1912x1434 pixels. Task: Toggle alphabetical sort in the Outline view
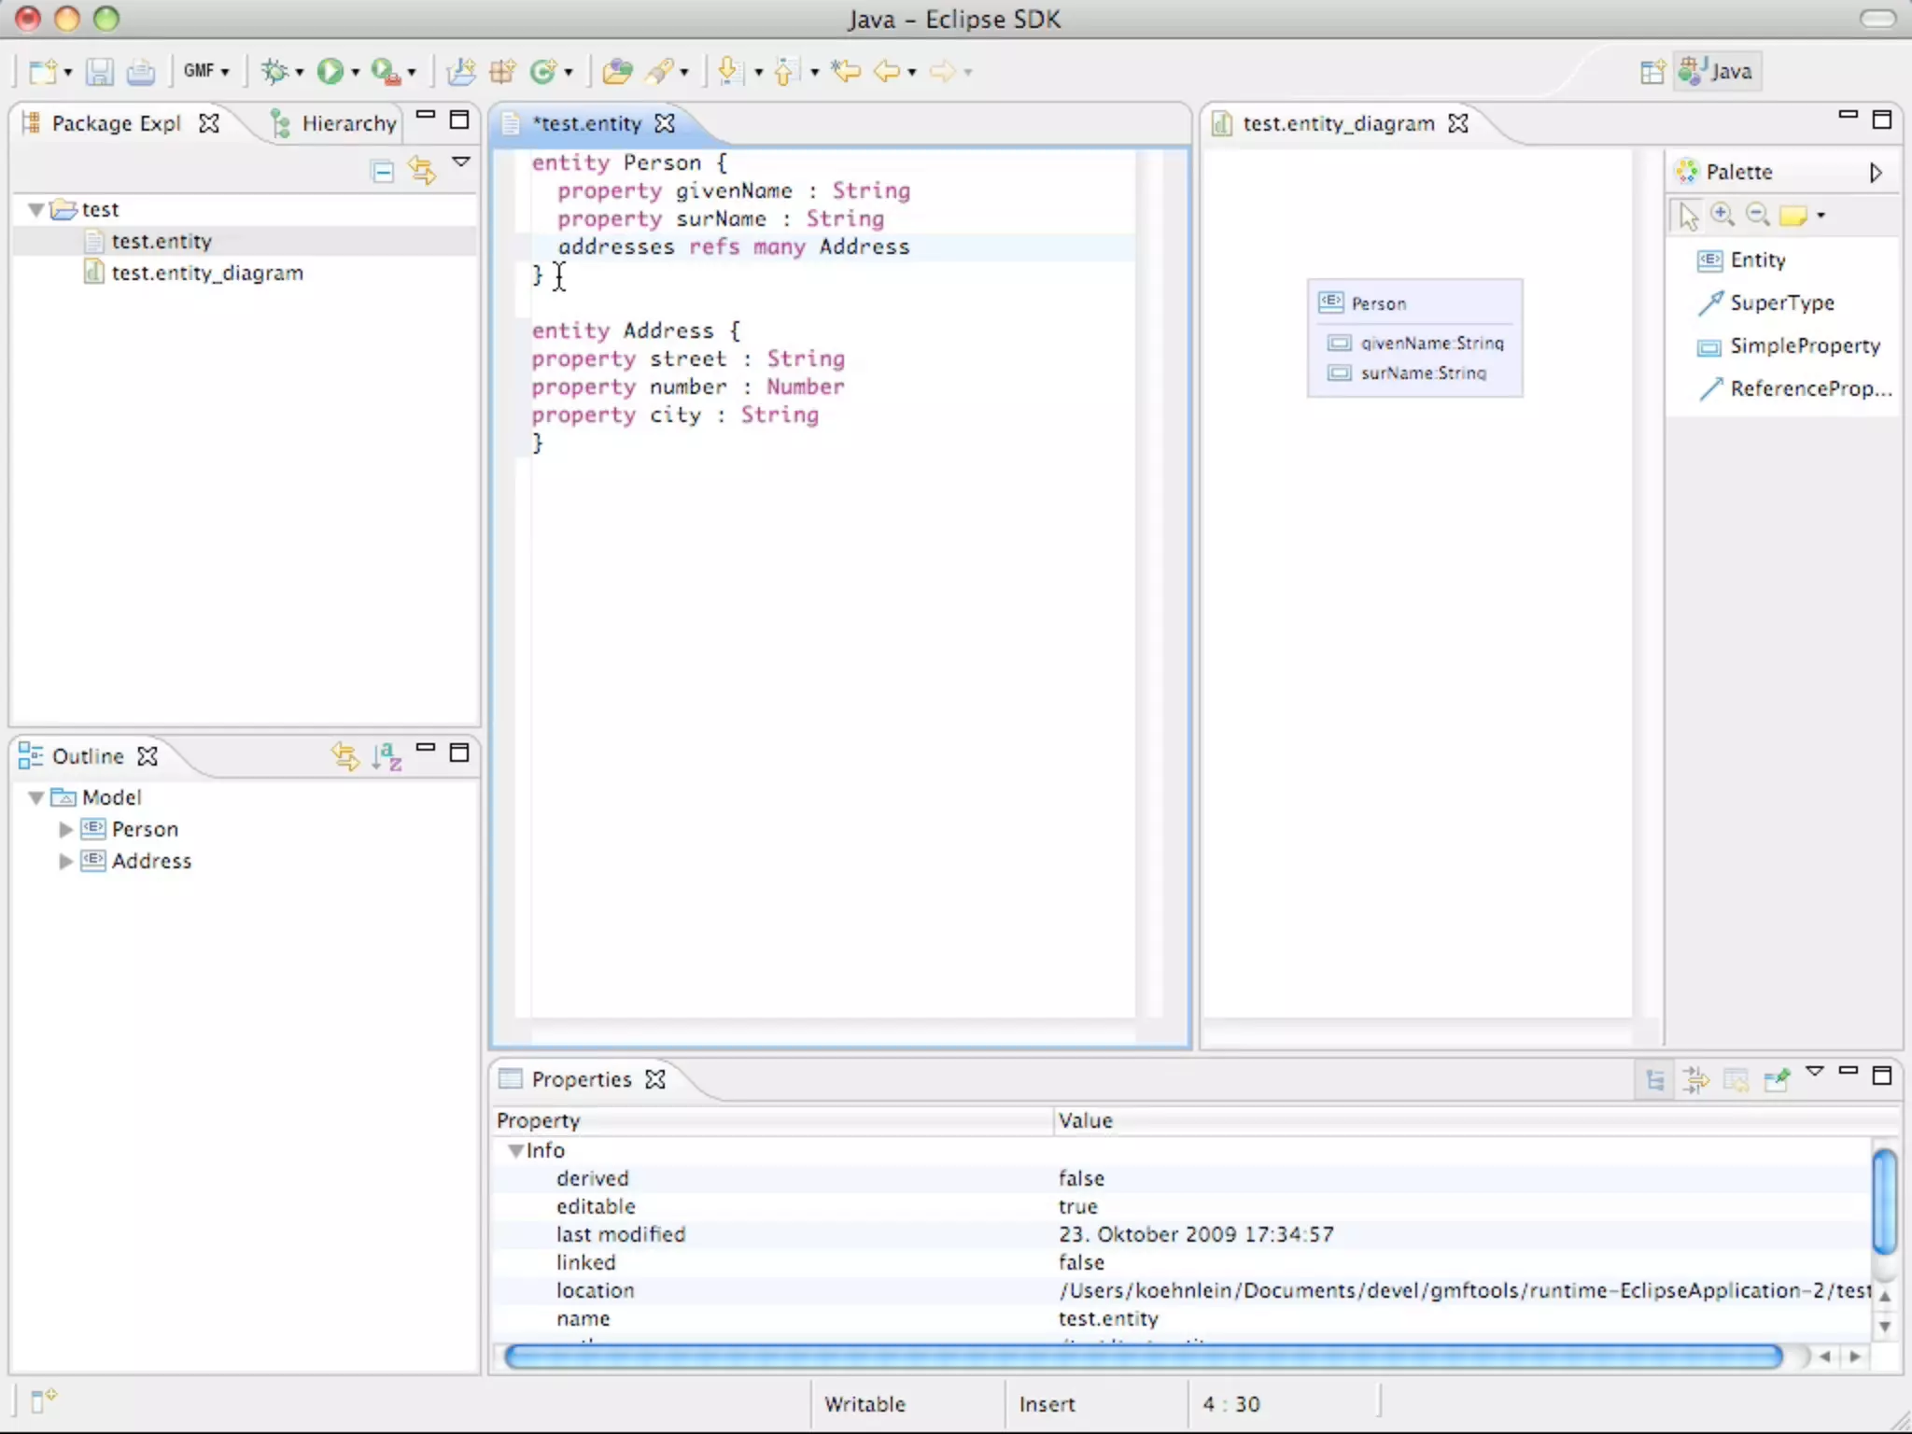point(387,756)
